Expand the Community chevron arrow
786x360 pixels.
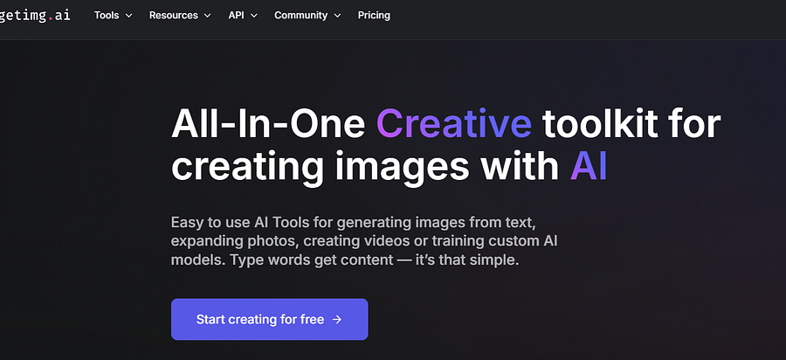[337, 16]
